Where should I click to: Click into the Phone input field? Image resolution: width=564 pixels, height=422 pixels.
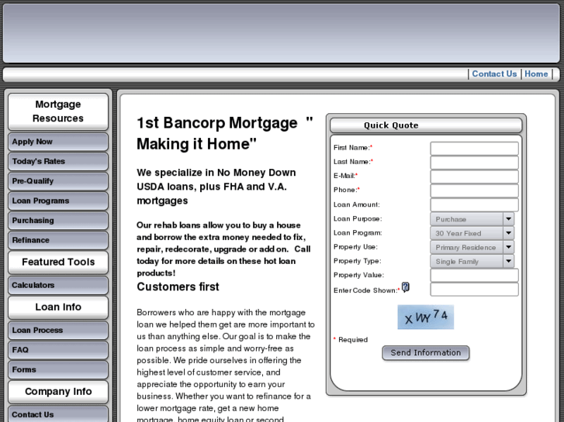[x=475, y=190]
